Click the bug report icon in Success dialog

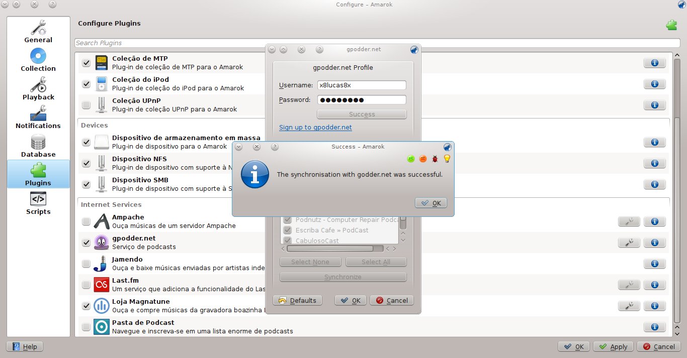(435, 159)
